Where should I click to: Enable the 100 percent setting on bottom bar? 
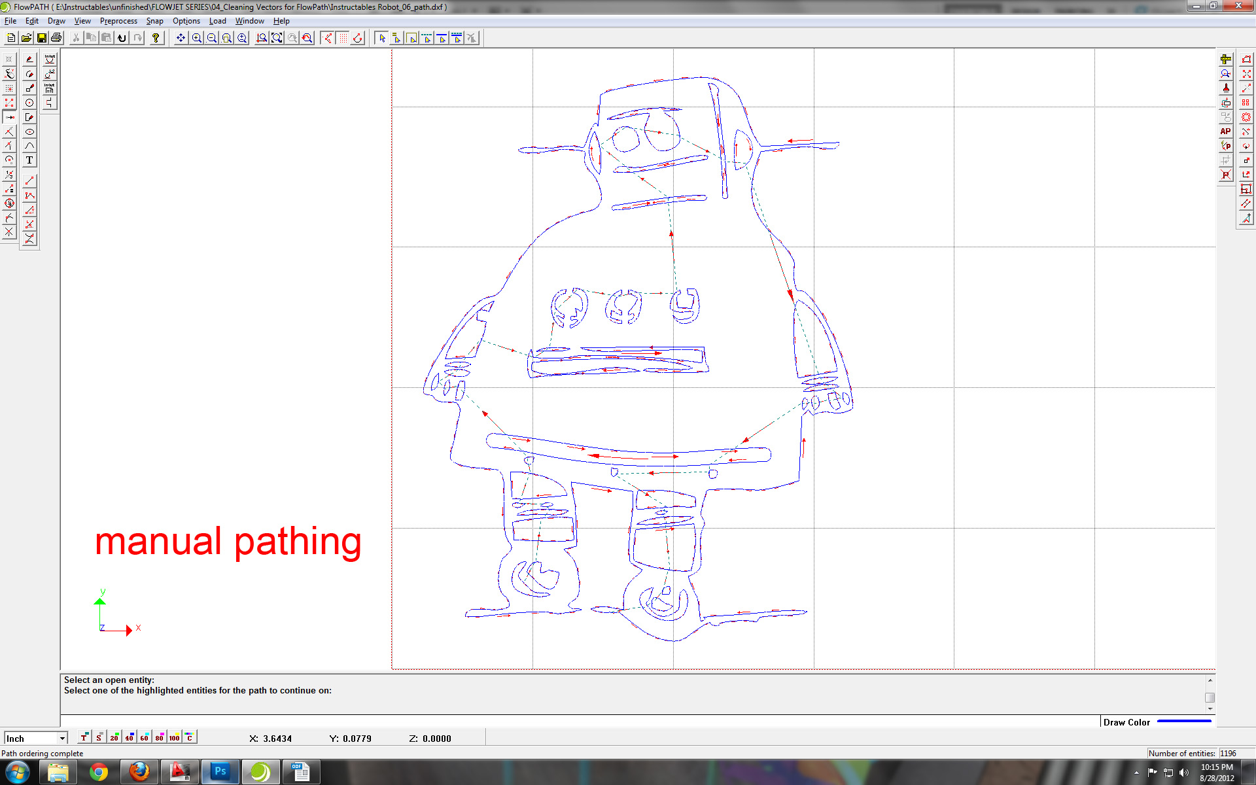(x=174, y=737)
